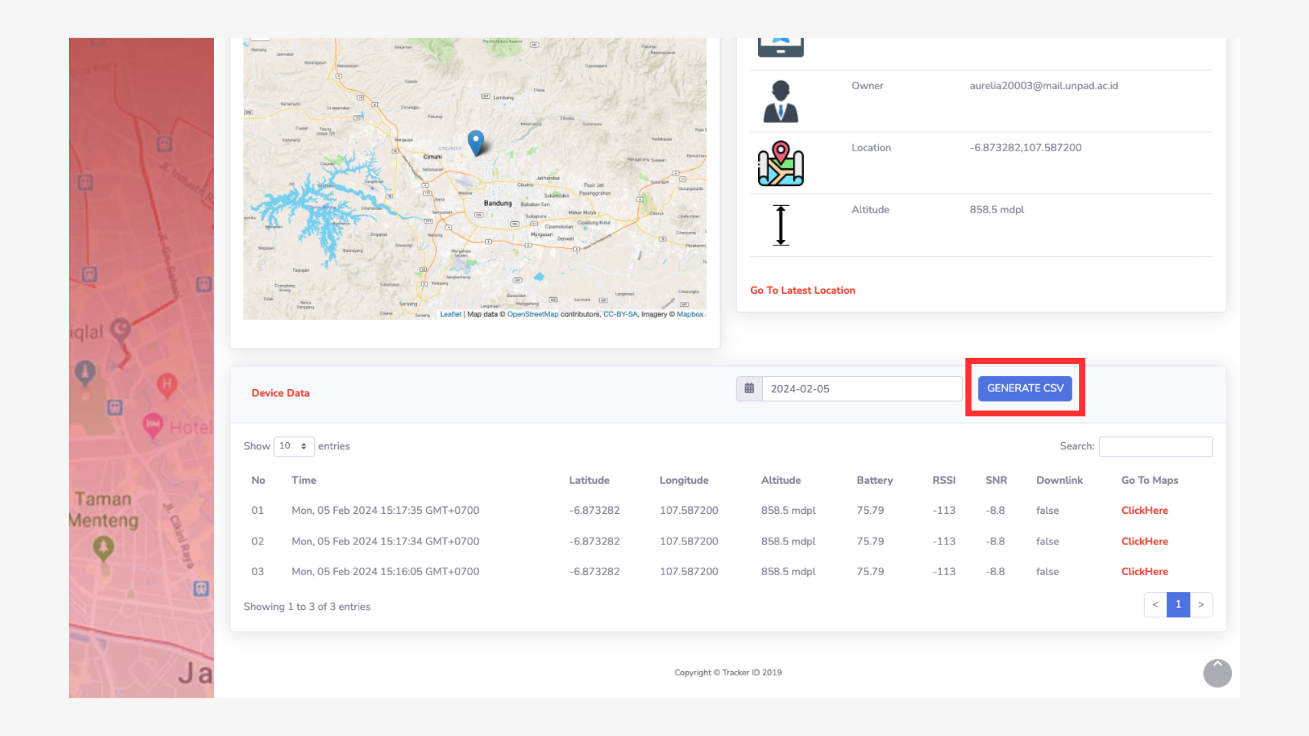This screenshot has height=736, width=1309.
Task: Click the calendar icon beside date field
Action: [749, 388]
